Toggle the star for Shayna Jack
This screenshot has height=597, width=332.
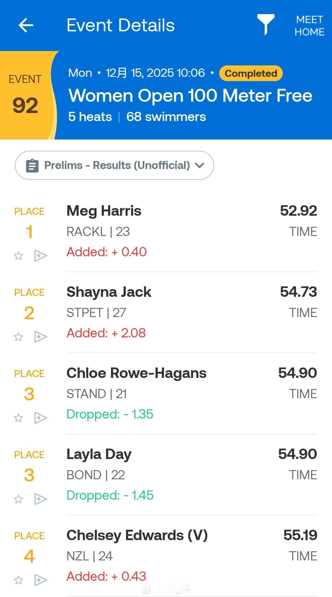pos(18,337)
